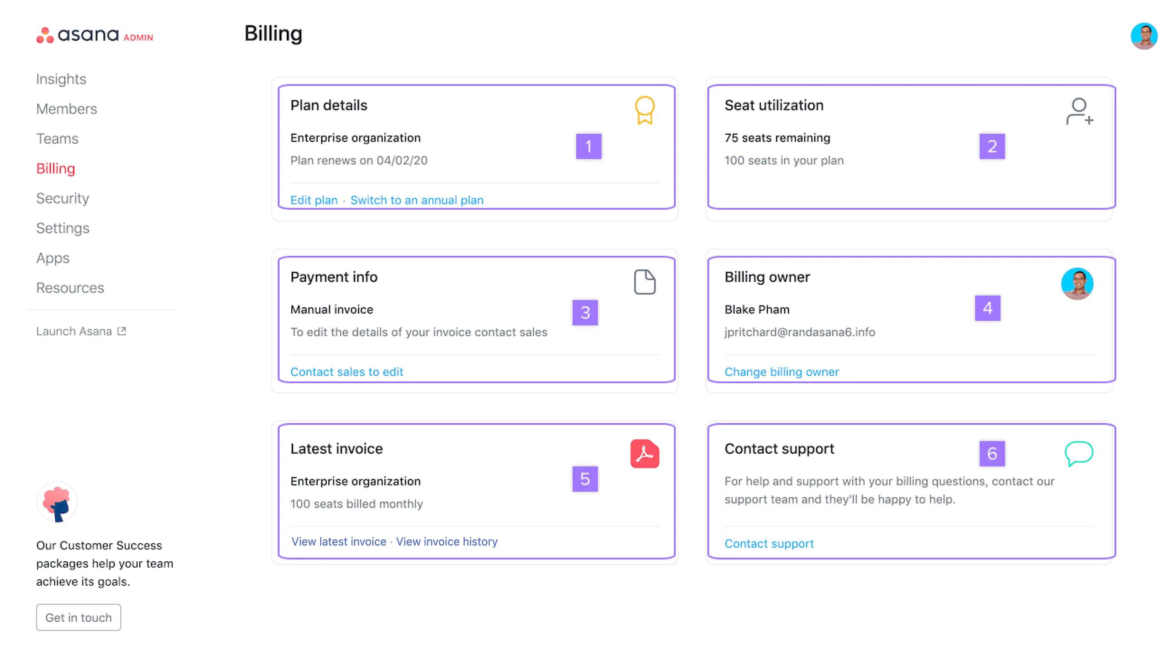The image size is (1176, 658).
Task: Navigate to the Members section
Action: tap(66, 108)
